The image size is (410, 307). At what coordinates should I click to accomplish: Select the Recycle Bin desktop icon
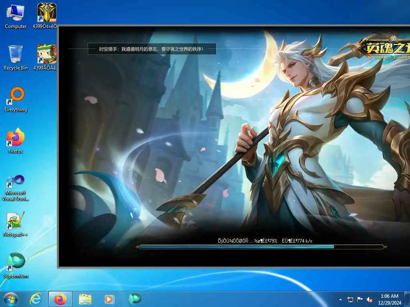coord(16,58)
